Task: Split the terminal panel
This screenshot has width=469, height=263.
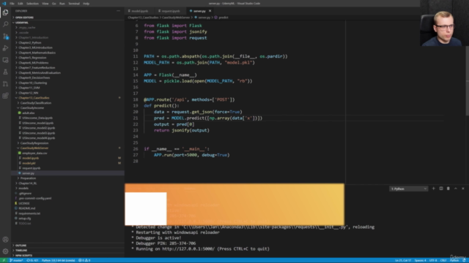Action: [x=441, y=188]
